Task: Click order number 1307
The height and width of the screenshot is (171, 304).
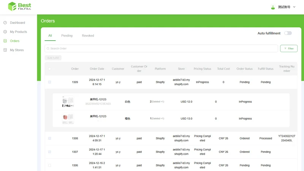Action: coord(75,152)
